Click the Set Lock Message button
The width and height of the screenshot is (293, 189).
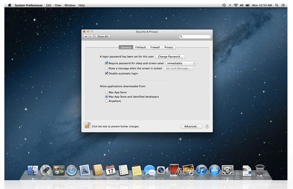tap(178, 69)
